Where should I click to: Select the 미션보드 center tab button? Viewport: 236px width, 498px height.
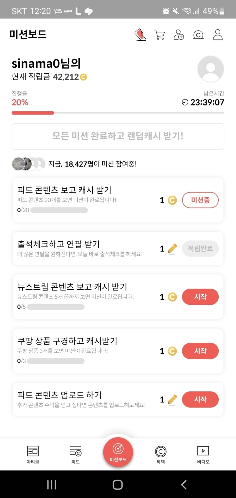[118, 452]
